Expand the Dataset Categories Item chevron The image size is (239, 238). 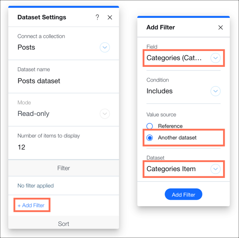[x=215, y=169]
